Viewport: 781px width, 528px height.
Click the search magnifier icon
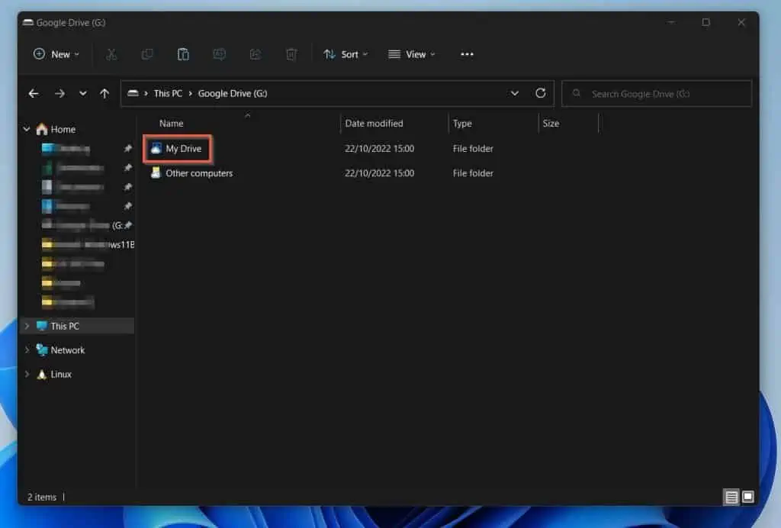tap(577, 93)
